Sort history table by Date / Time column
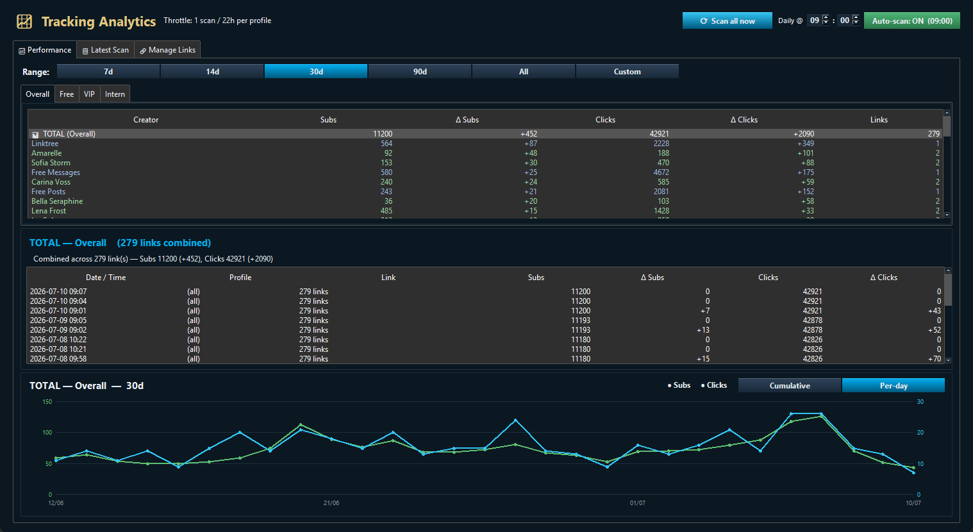The height and width of the screenshot is (532, 973). 106,278
